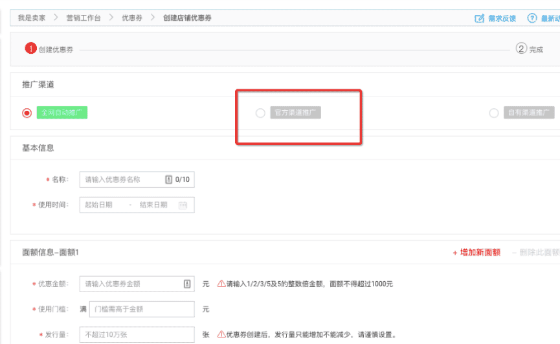The width and height of the screenshot is (560, 344).
Task: Select the 全网自动推广 radio button
Action: [x=27, y=113]
